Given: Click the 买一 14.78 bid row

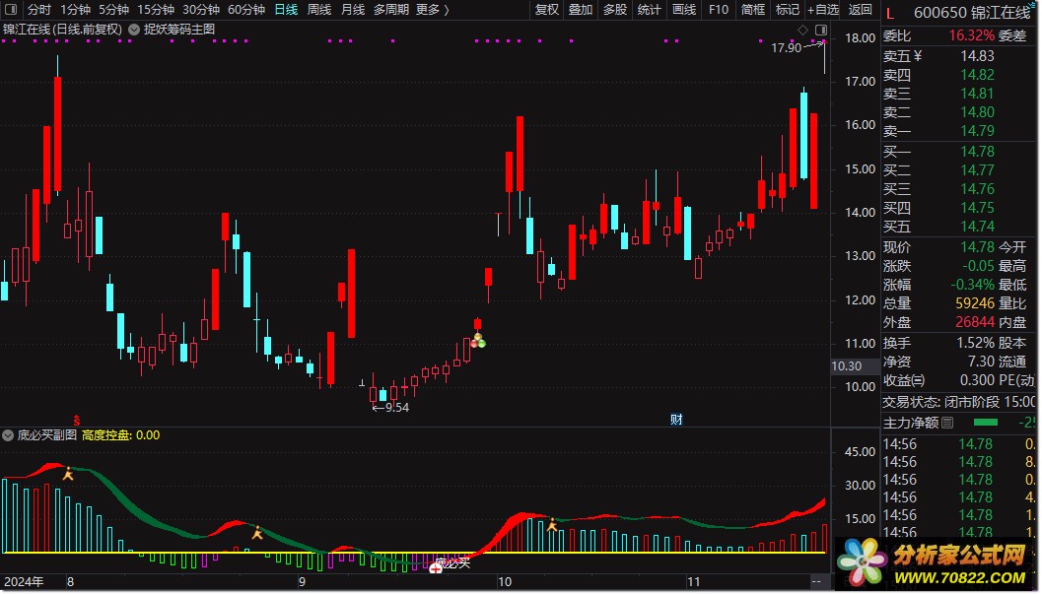Looking at the screenshot, I should tap(938, 152).
